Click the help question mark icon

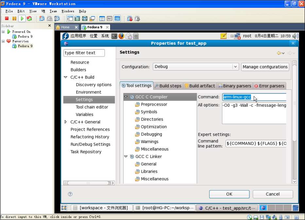pyautogui.click(x=70, y=194)
